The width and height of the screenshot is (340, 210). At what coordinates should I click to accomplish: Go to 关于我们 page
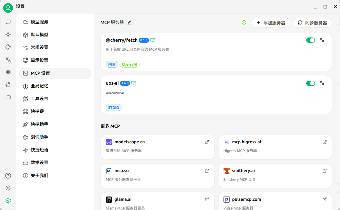[55, 176]
